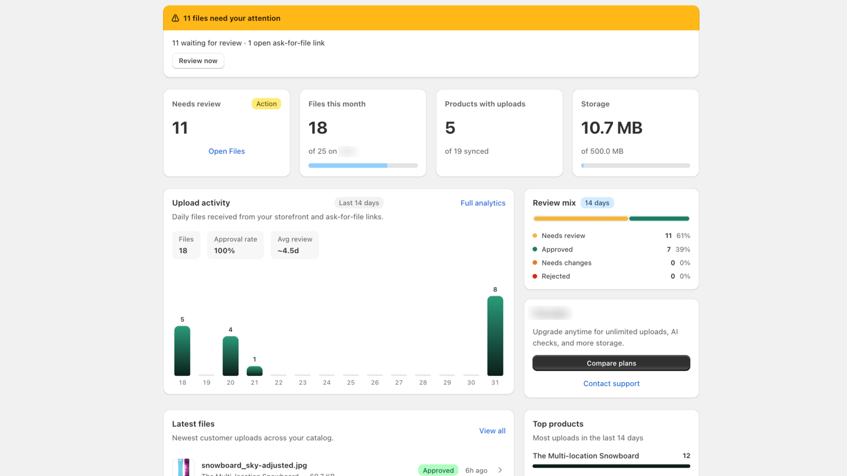Click the Rejected legend row
847x476 pixels.
click(611, 276)
